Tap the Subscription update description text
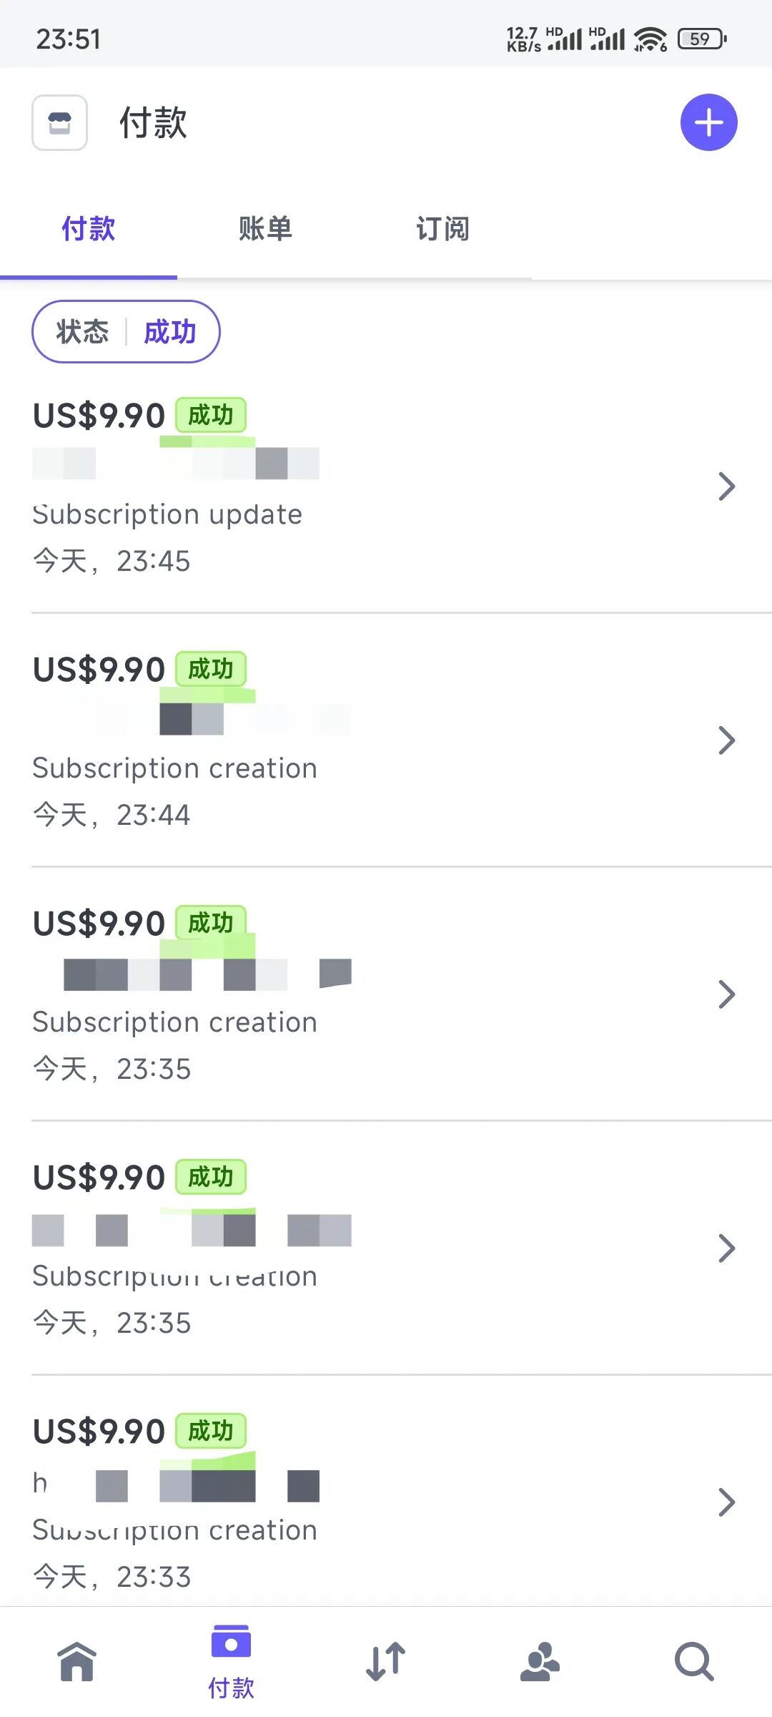This screenshot has width=772, height=1717. 167,514
